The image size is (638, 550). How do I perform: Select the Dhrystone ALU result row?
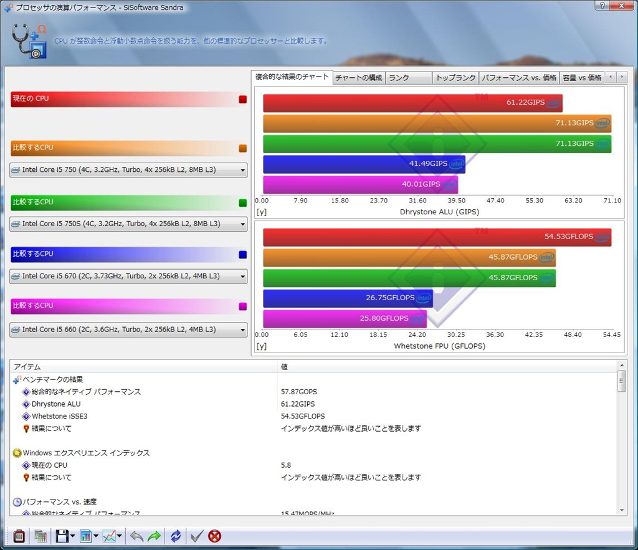click(x=313, y=404)
